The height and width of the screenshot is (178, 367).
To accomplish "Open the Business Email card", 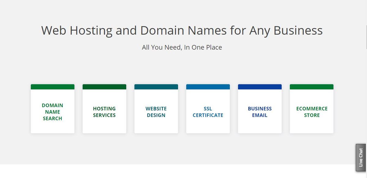I will (x=260, y=109).
